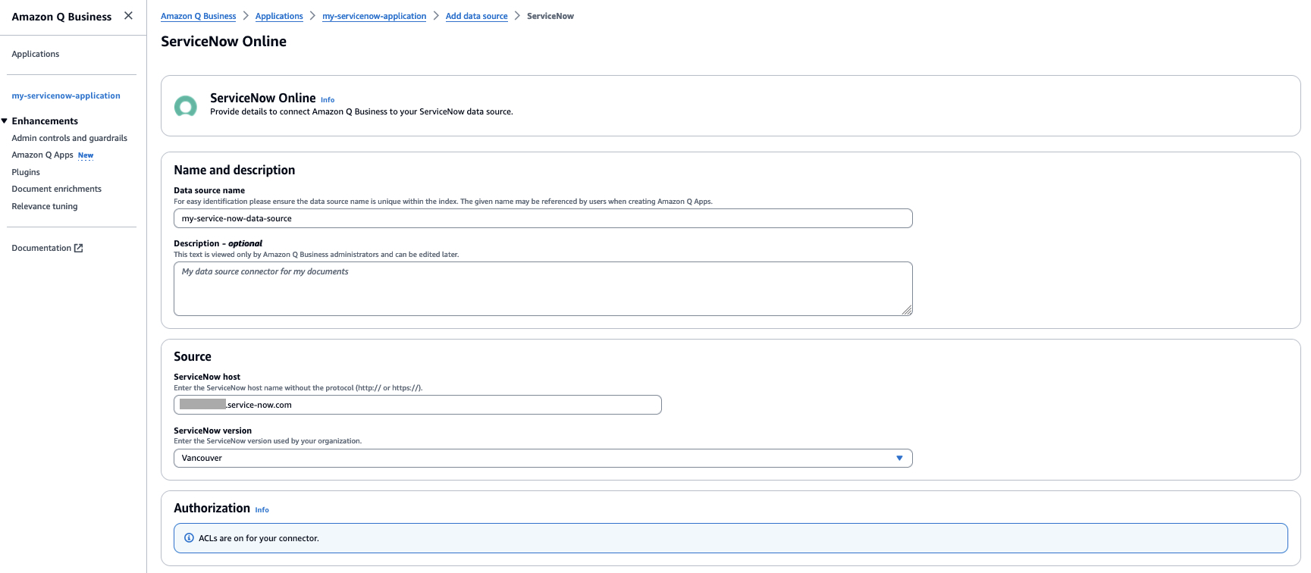Screen dimensions: 1311x573
Task: Click ServiceNow breadcrumb current page text
Action: tap(550, 16)
